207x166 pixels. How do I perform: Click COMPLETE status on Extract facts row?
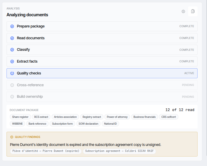(x=187, y=61)
